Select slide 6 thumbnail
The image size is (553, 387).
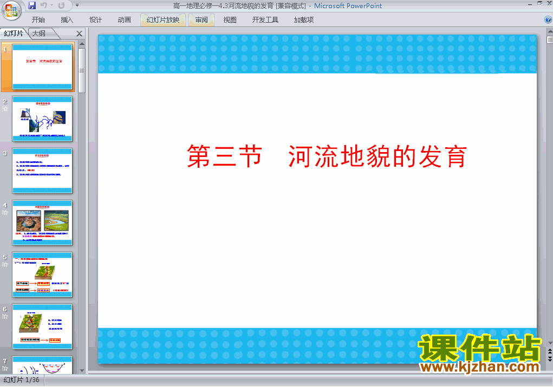42,327
